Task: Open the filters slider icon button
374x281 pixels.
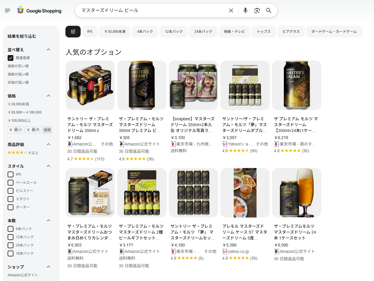Action: [73, 32]
